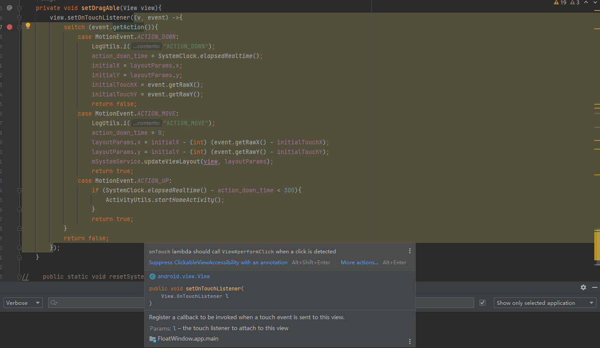
Task: Open Logcat settings gear
Action: (x=583, y=287)
